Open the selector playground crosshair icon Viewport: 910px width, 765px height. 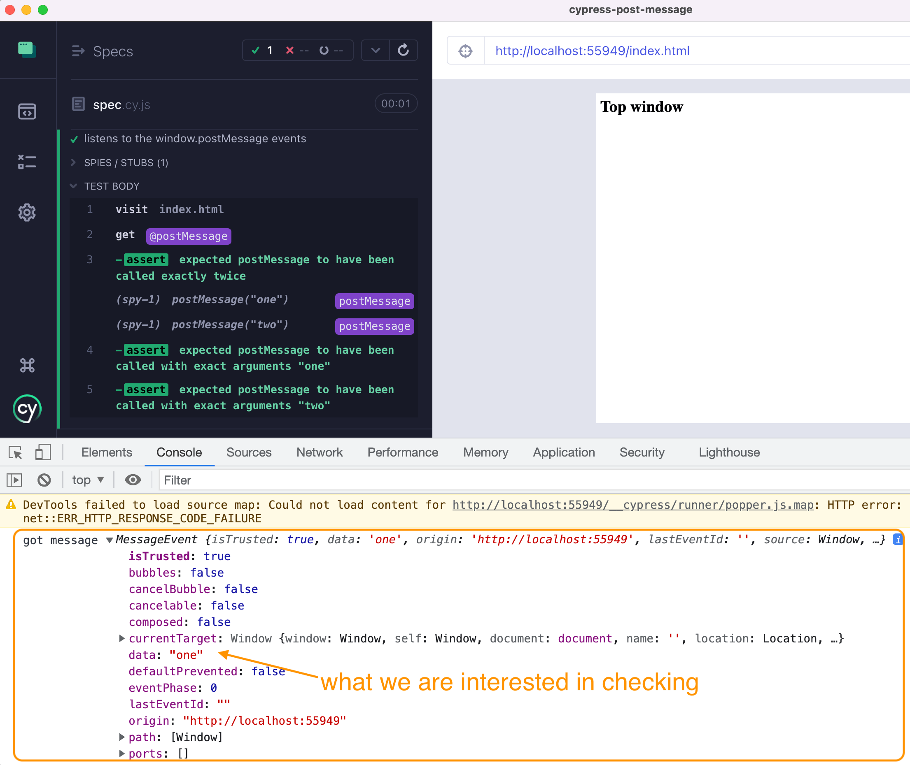[465, 50]
